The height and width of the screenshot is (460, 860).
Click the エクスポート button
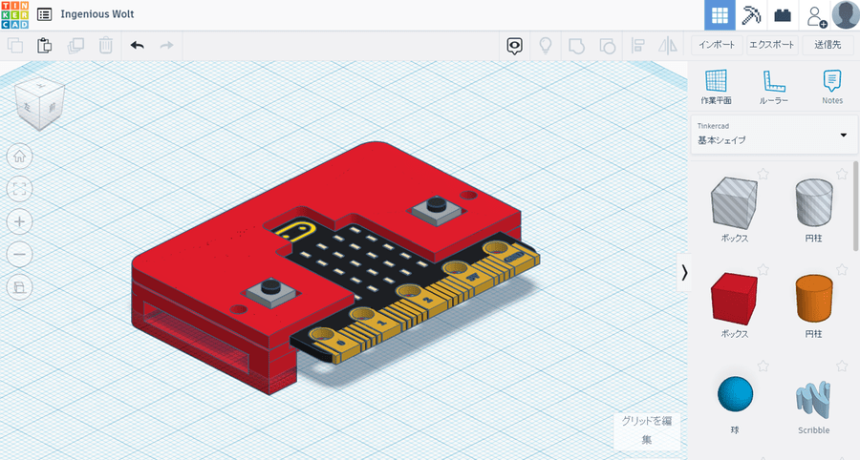772,45
